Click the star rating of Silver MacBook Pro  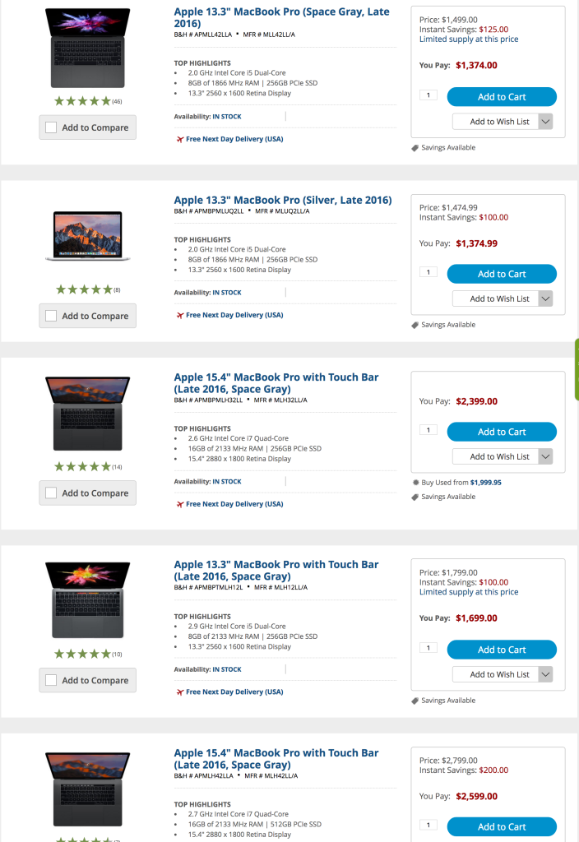(x=83, y=289)
